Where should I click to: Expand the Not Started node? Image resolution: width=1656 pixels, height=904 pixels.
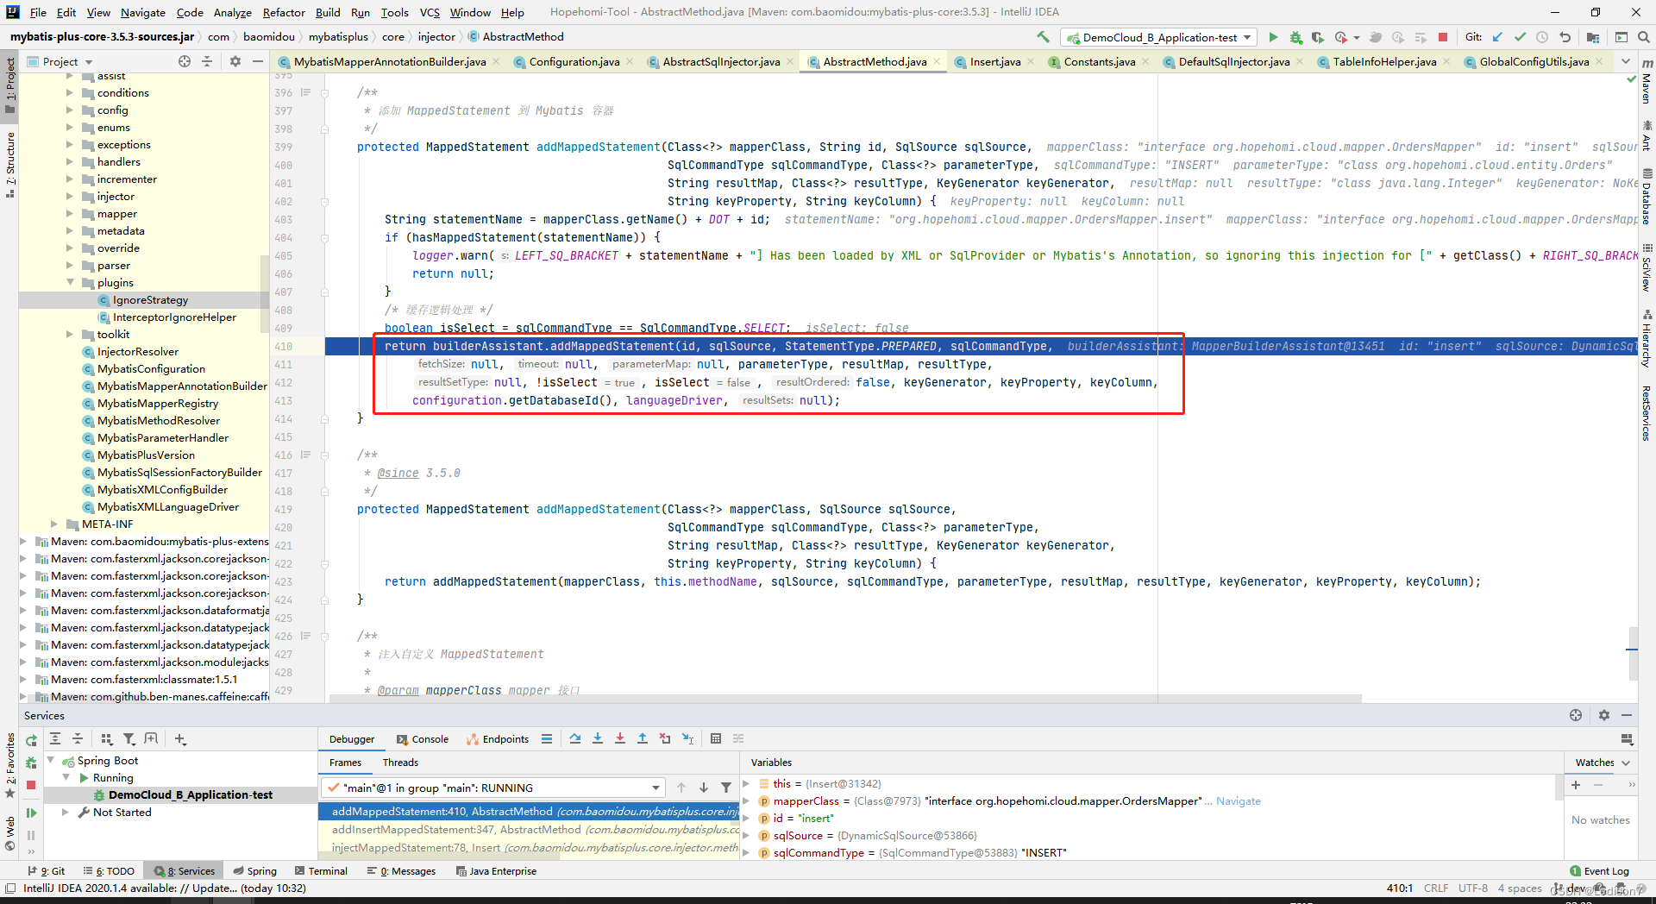66,813
